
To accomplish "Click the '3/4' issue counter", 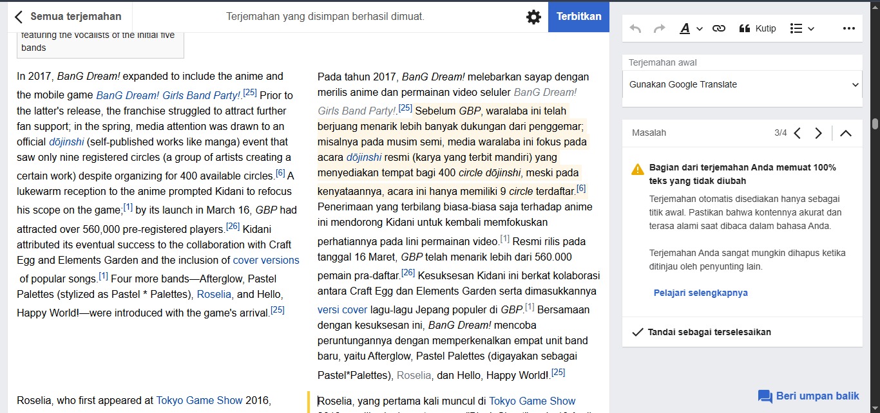I will pos(780,133).
